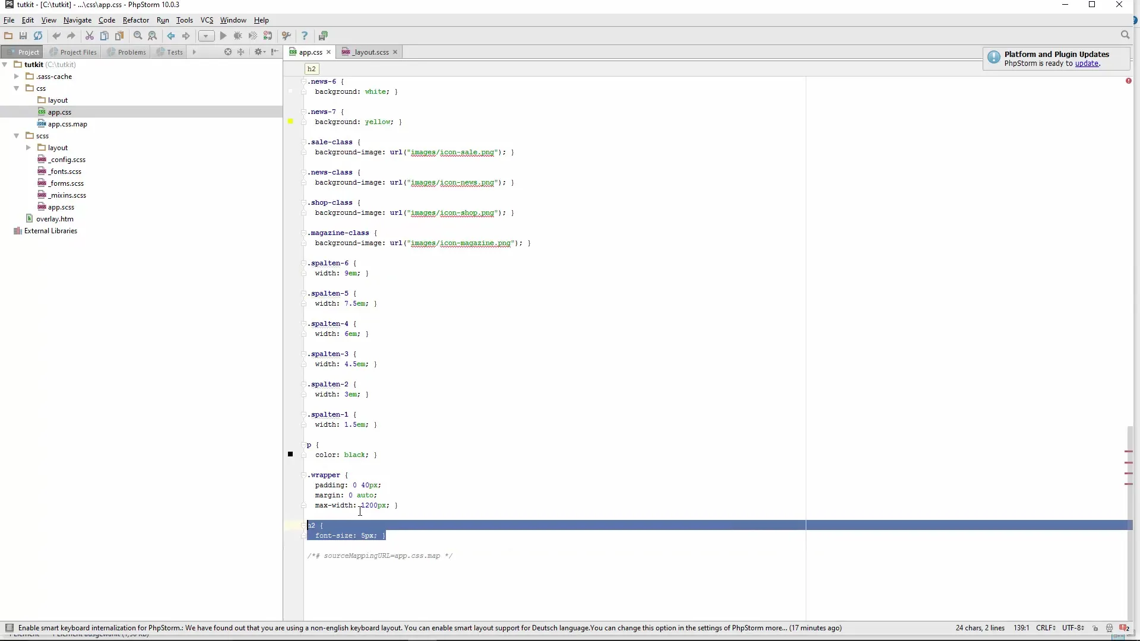
Task: Click the red error indicator above the editor scrollbar
Action: click(1129, 81)
